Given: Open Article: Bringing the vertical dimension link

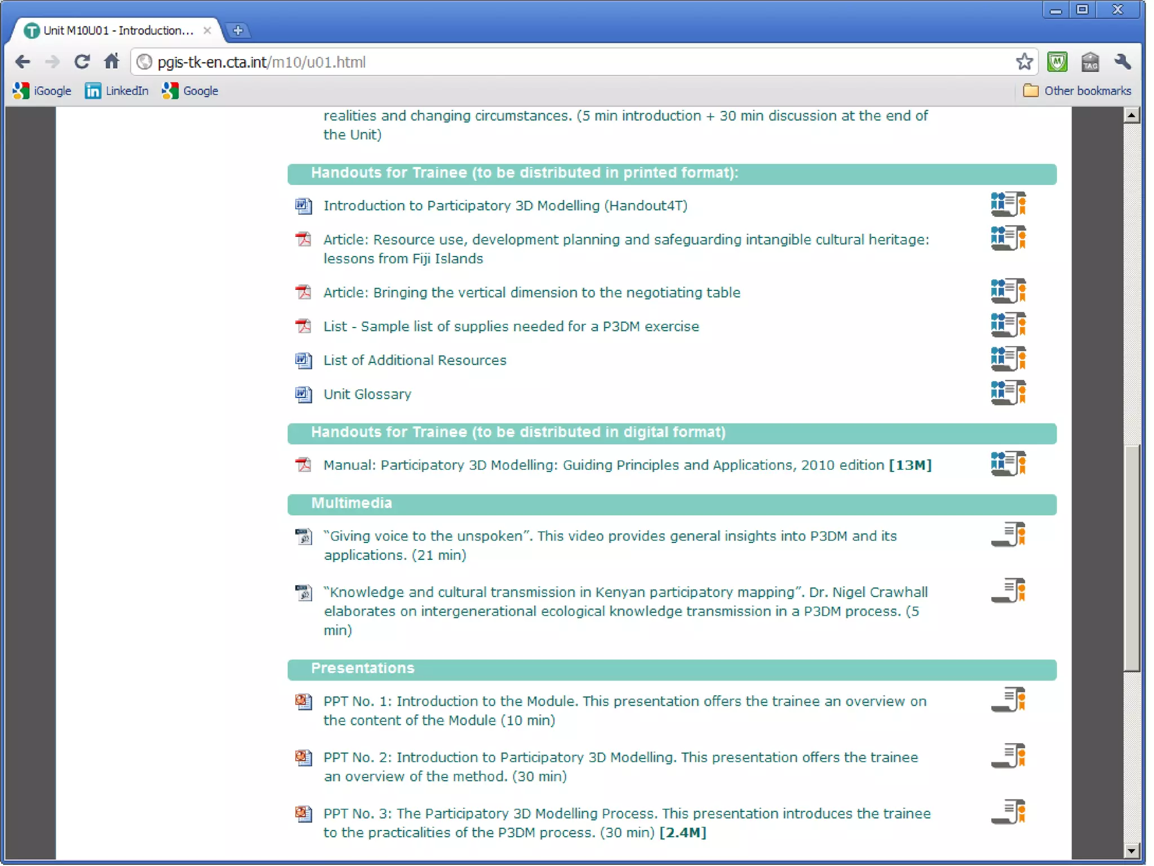Looking at the screenshot, I should [532, 293].
